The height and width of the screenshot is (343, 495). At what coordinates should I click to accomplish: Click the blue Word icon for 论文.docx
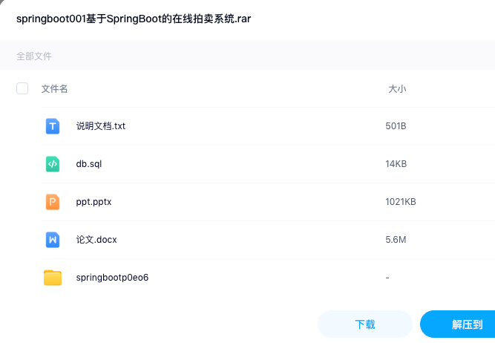(x=53, y=240)
